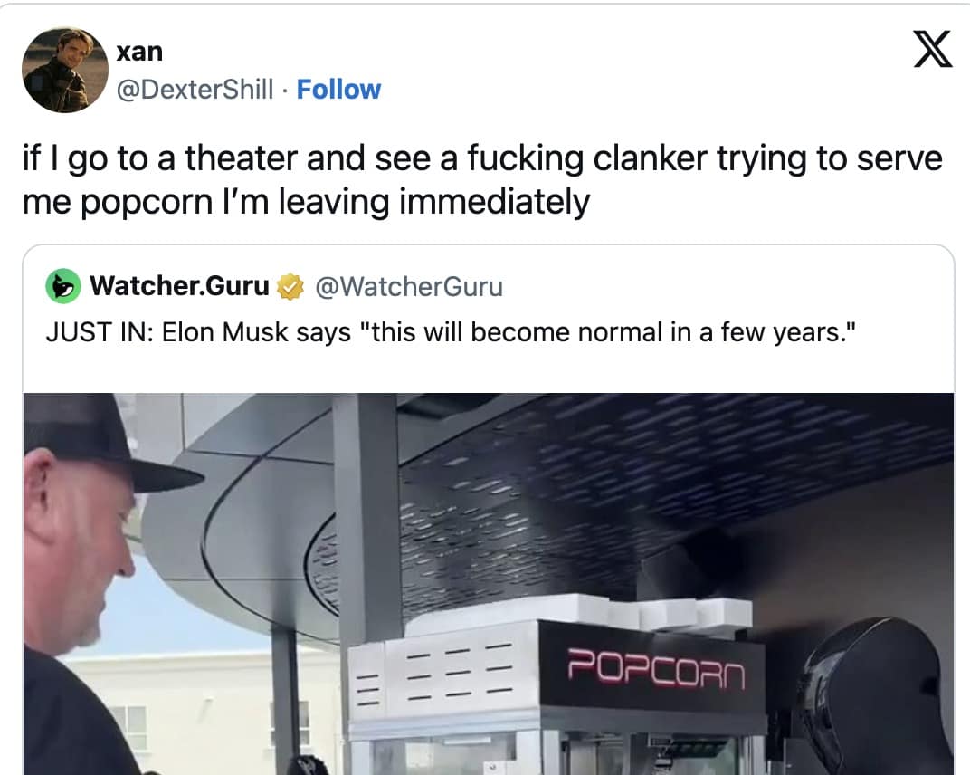Click the phrase 'leaving immediately' in the tweet
This screenshot has height=775, width=970.
point(434,203)
